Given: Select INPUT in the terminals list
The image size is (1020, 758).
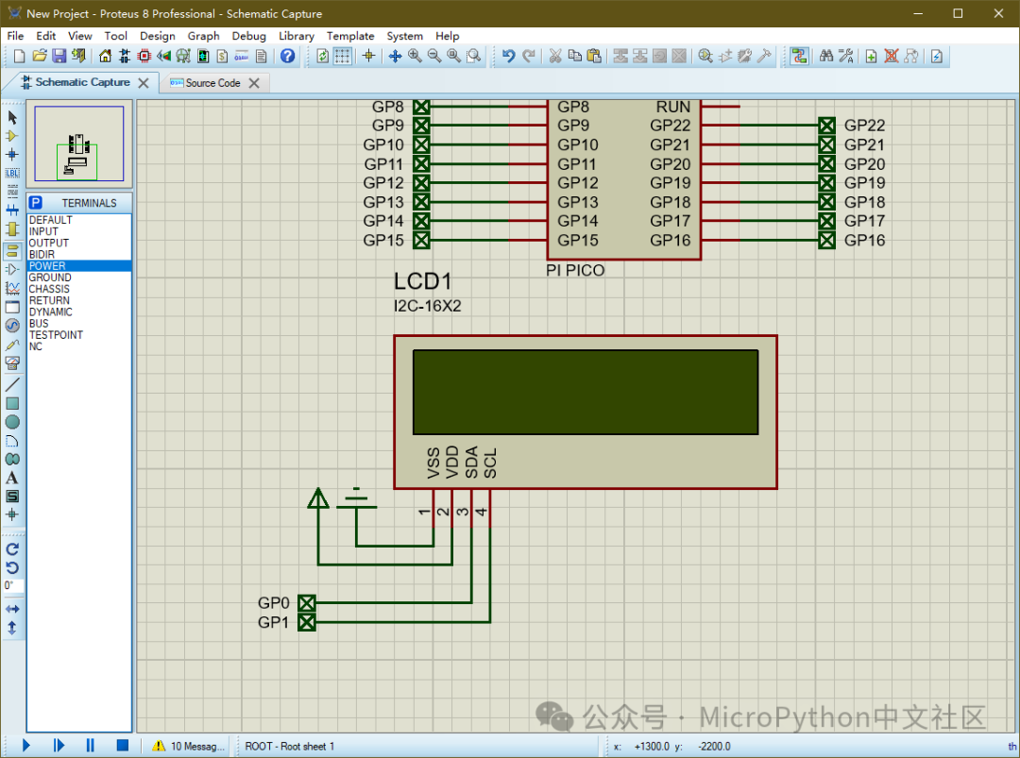Looking at the screenshot, I should point(78,231).
